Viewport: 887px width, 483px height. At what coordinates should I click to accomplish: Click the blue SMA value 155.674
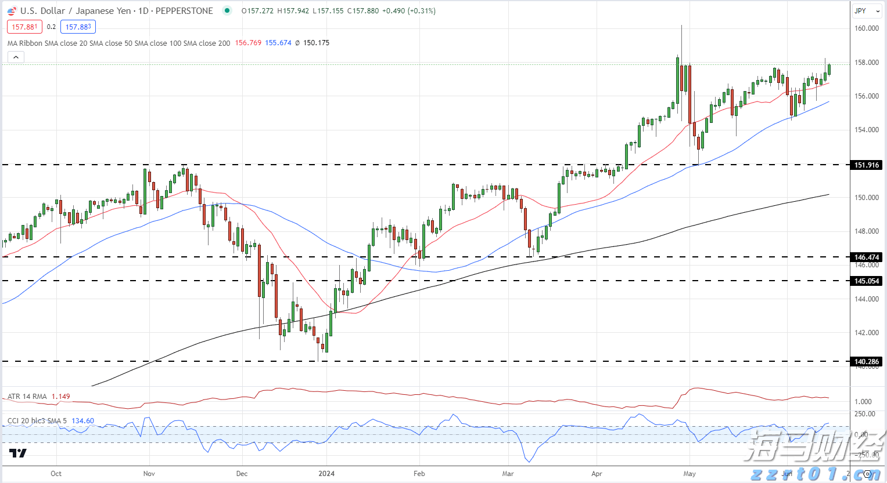tap(278, 43)
